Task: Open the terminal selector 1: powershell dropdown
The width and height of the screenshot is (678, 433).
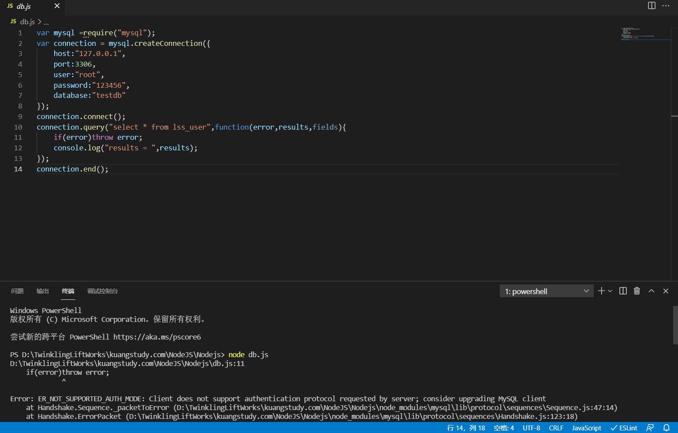Action: click(546, 291)
